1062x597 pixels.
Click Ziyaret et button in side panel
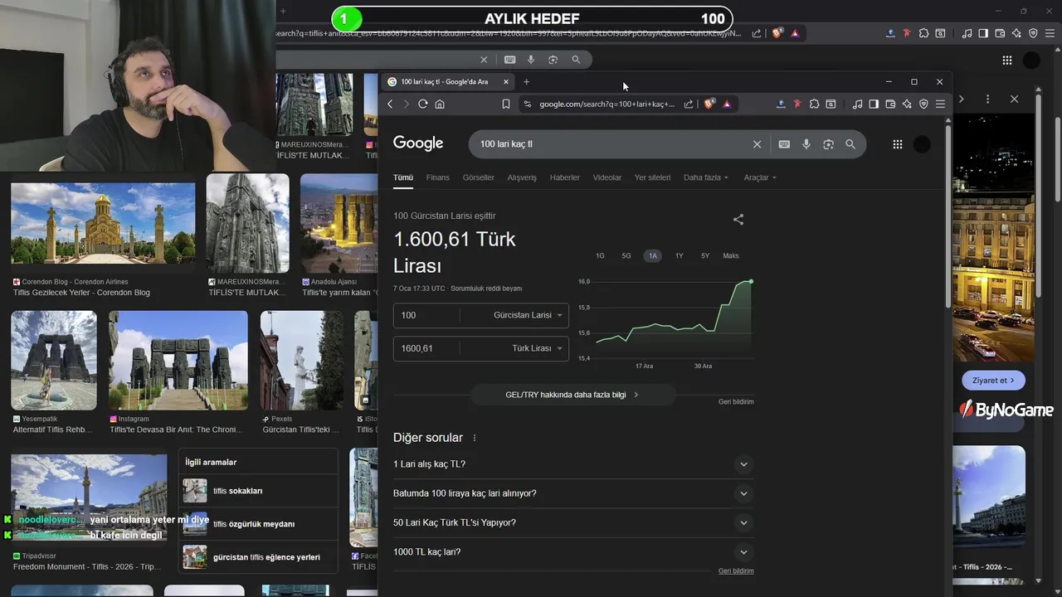click(993, 381)
